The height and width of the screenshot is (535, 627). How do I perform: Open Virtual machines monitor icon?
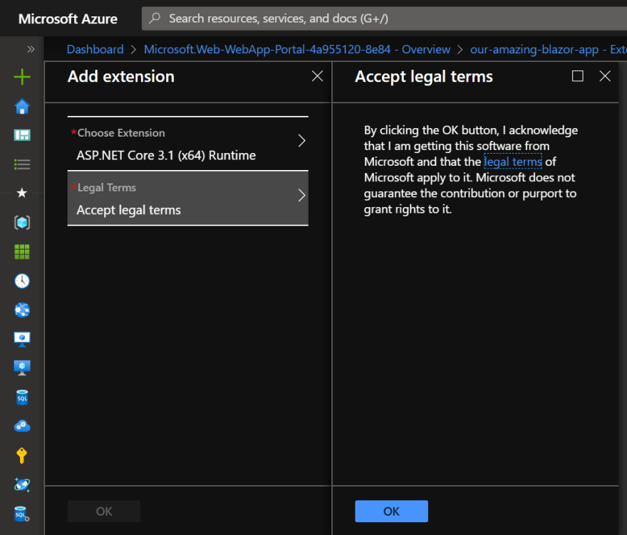pos(22,339)
